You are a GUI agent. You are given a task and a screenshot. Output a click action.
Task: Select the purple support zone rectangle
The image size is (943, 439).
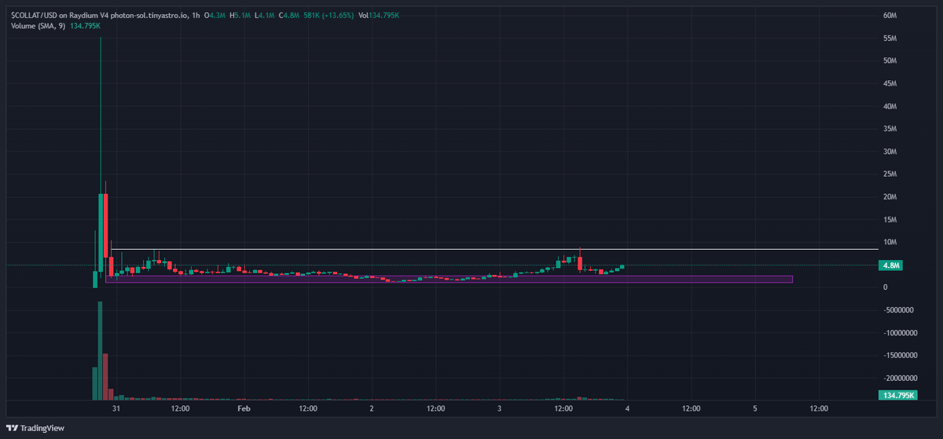(x=449, y=279)
